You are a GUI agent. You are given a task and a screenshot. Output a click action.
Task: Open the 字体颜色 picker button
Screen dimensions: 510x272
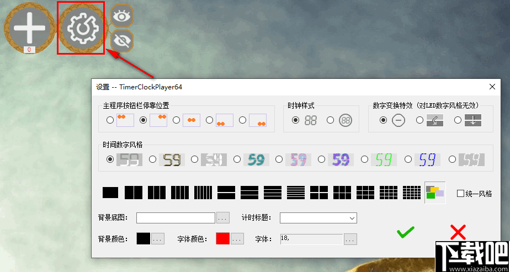[x=237, y=238]
